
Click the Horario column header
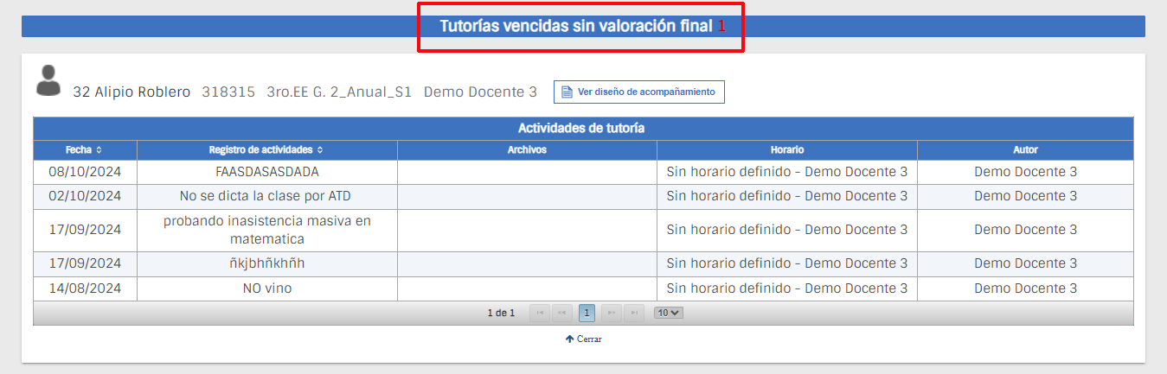[787, 150]
